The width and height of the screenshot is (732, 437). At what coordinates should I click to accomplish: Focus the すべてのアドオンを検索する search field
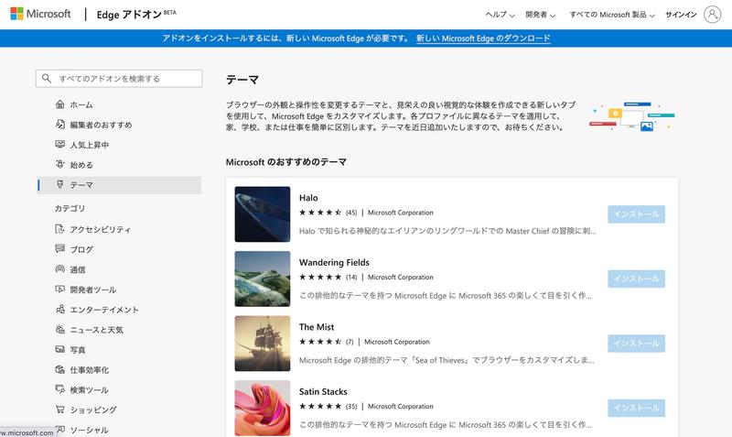click(x=119, y=79)
